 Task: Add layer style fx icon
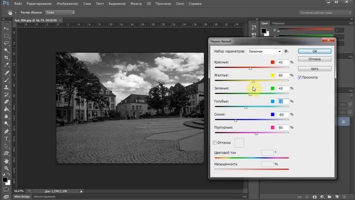click(x=307, y=197)
